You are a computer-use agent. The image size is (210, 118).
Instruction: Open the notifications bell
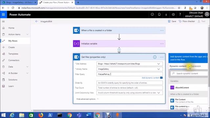(x=159, y=14)
